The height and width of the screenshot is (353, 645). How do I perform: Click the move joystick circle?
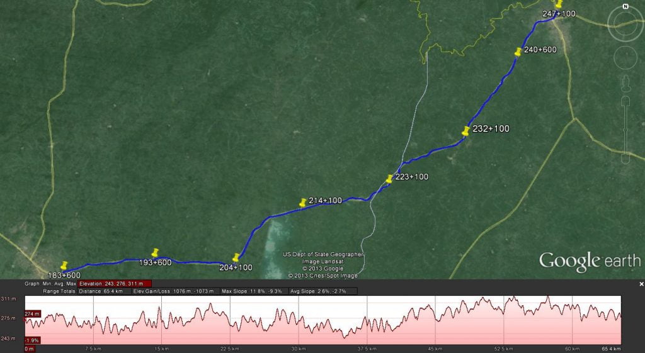point(625,57)
